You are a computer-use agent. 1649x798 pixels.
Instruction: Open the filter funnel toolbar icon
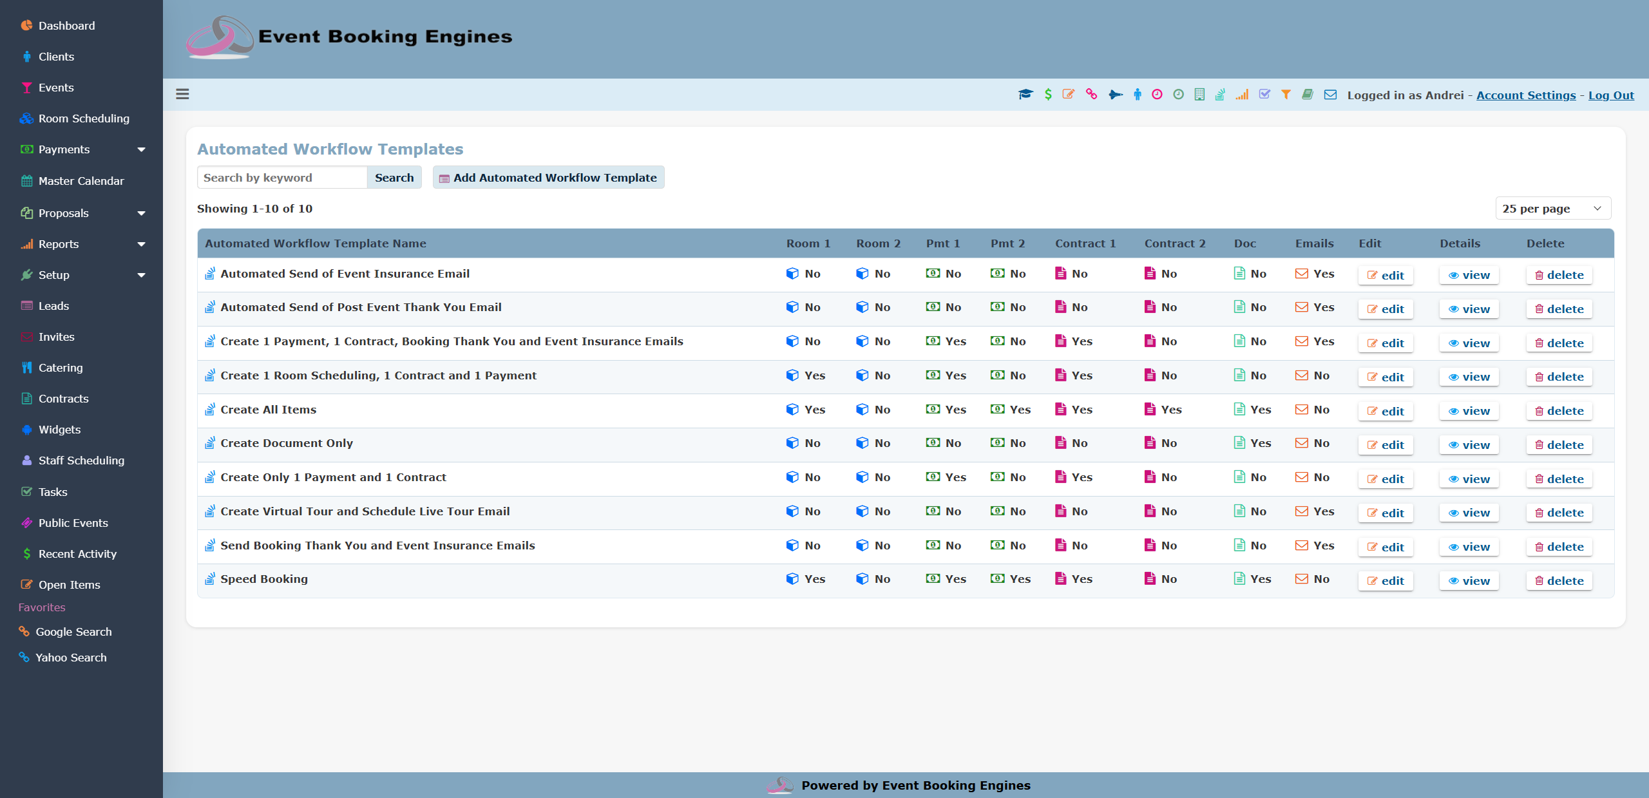click(x=1286, y=95)
